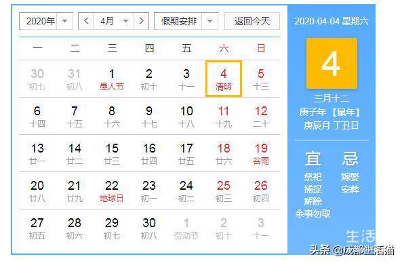Select April 27 初五

(x=37, y=228)
